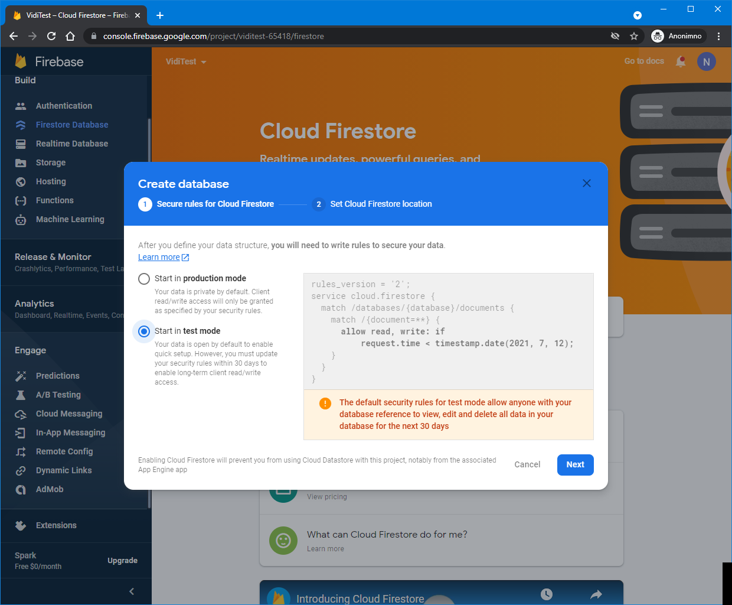
Task: Click the video share arrow icon
Action: [596, 594]
